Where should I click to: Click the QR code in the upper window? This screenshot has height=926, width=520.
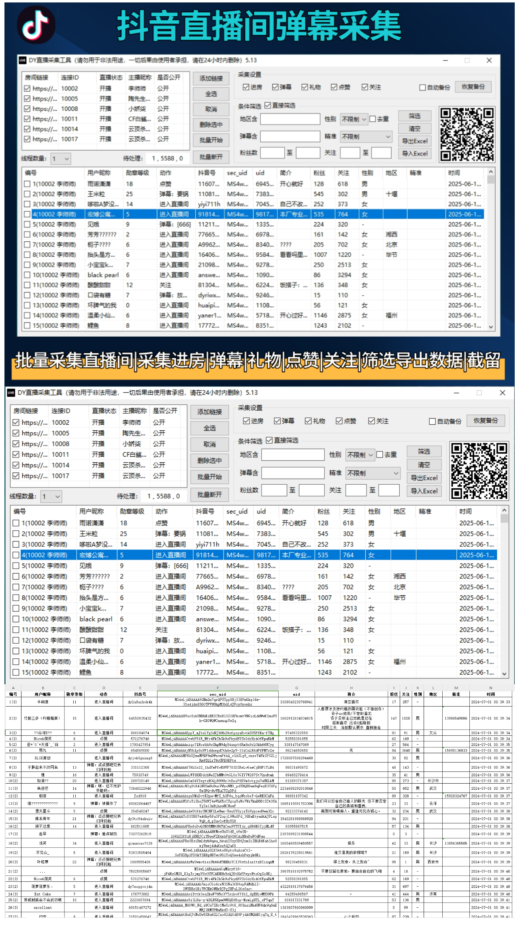tap(467, 135)
